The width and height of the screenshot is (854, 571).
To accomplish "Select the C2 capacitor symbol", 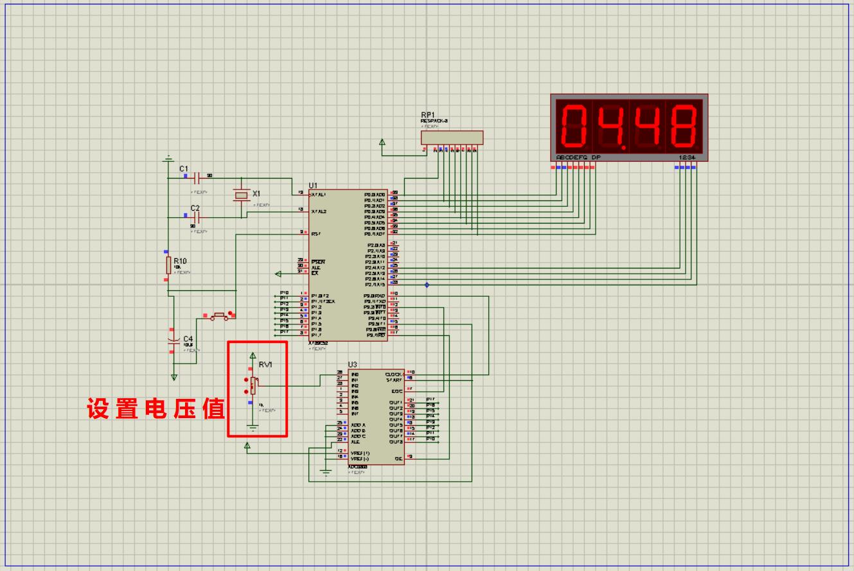I will coord(197,217).
